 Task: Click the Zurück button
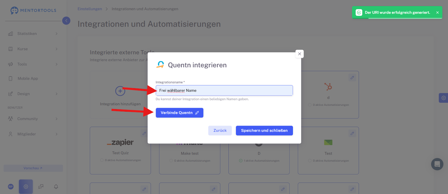[x=220, y=131]
